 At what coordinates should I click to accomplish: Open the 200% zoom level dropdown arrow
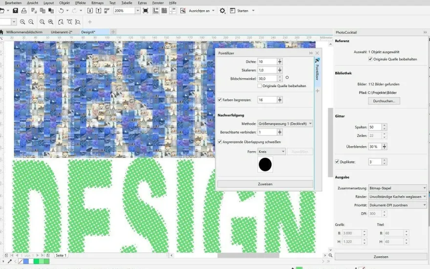(x=138, y=11)
